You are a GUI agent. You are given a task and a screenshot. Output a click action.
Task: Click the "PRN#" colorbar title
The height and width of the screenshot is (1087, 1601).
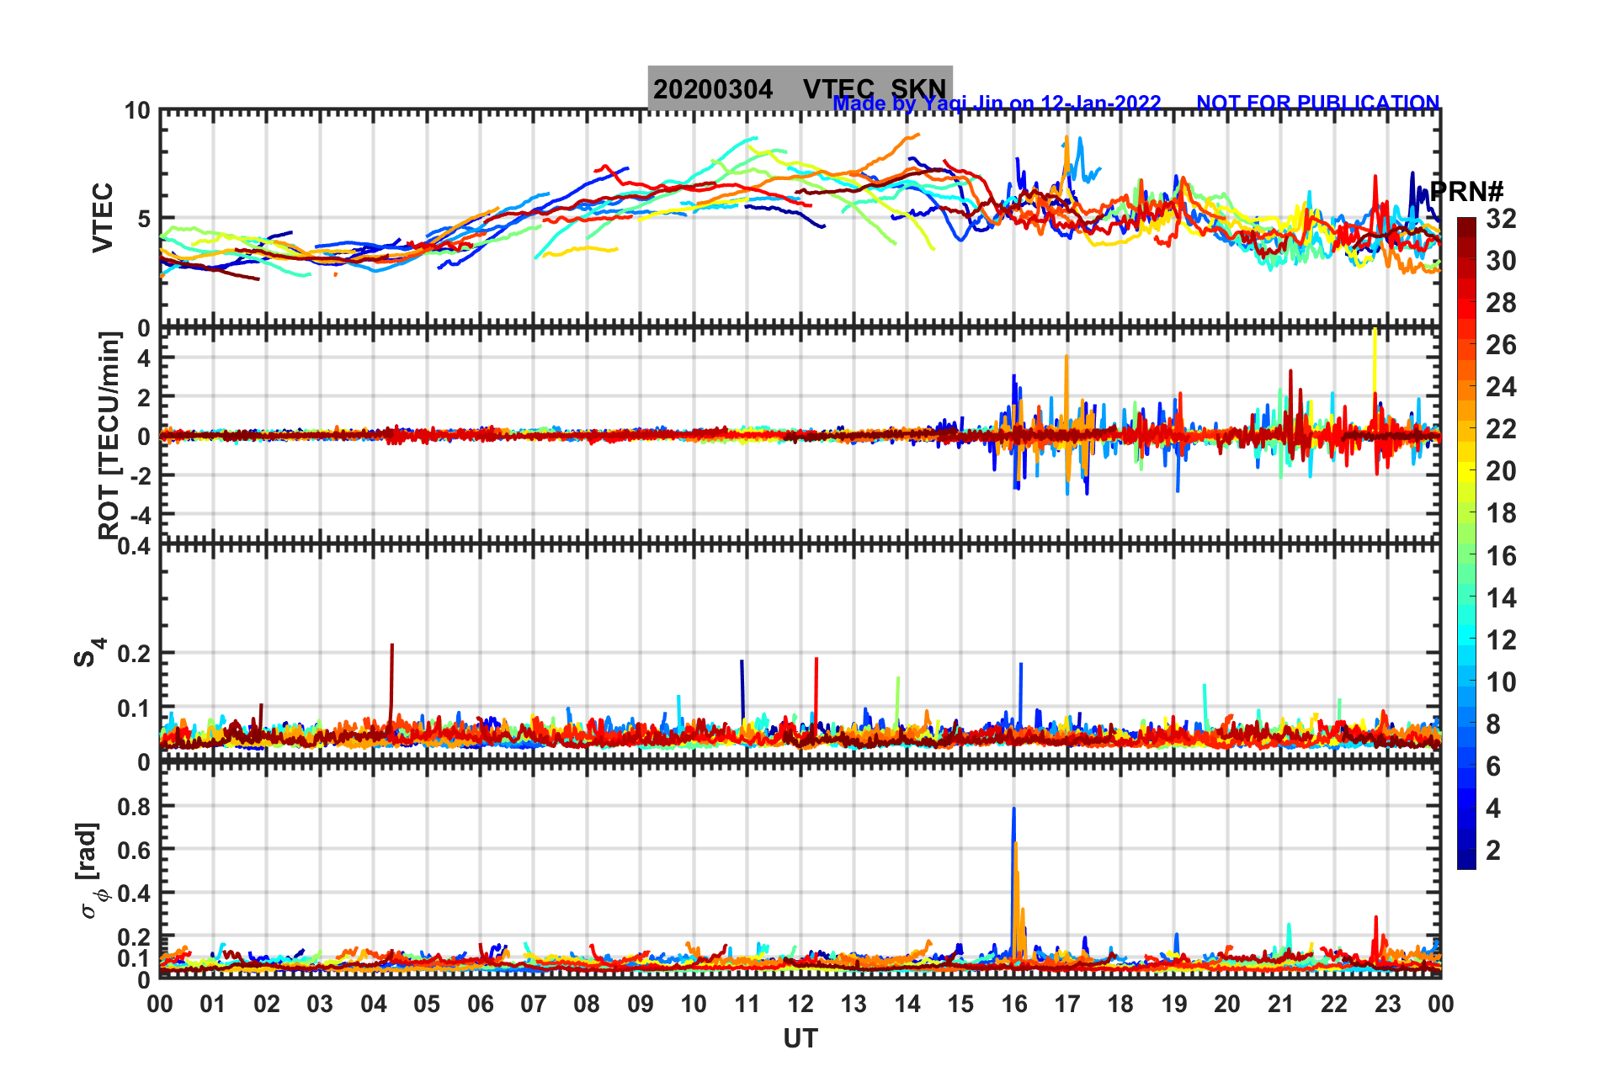click(x=1466, y=191)
